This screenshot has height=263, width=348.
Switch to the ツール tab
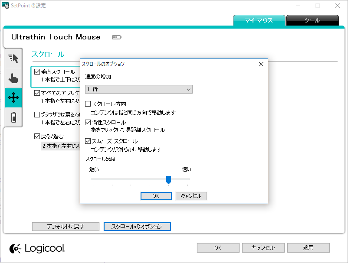(x=312, y=20)
